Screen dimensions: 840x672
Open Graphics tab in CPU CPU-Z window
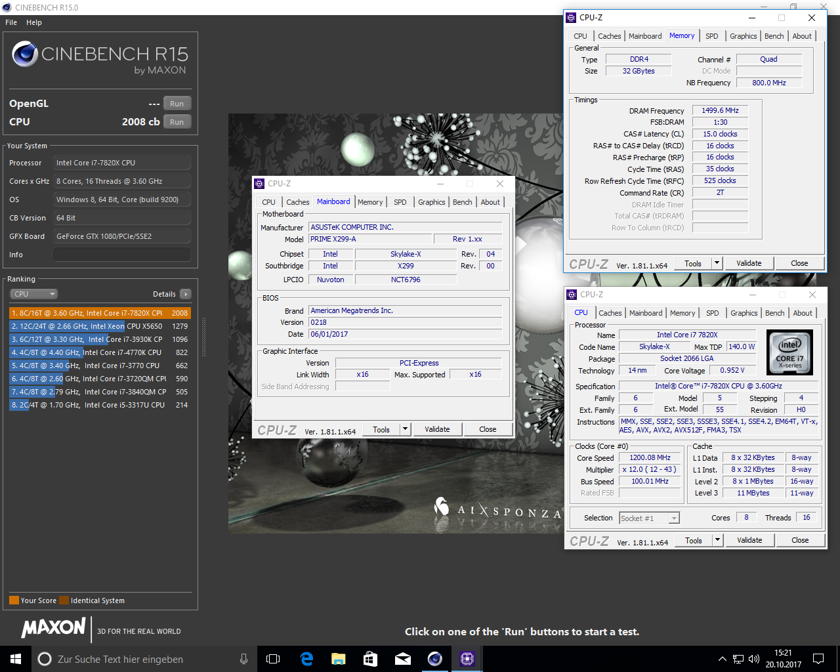744,313
